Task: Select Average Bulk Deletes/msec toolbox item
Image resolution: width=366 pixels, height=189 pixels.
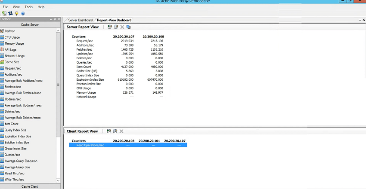Action: [23, 118]
